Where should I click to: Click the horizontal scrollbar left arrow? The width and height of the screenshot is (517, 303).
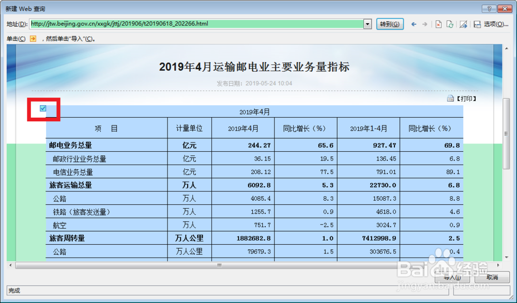(10, 265)
